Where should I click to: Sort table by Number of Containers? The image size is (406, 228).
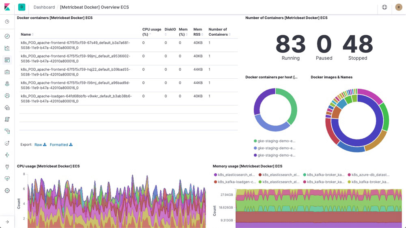[x=219, y=32]
